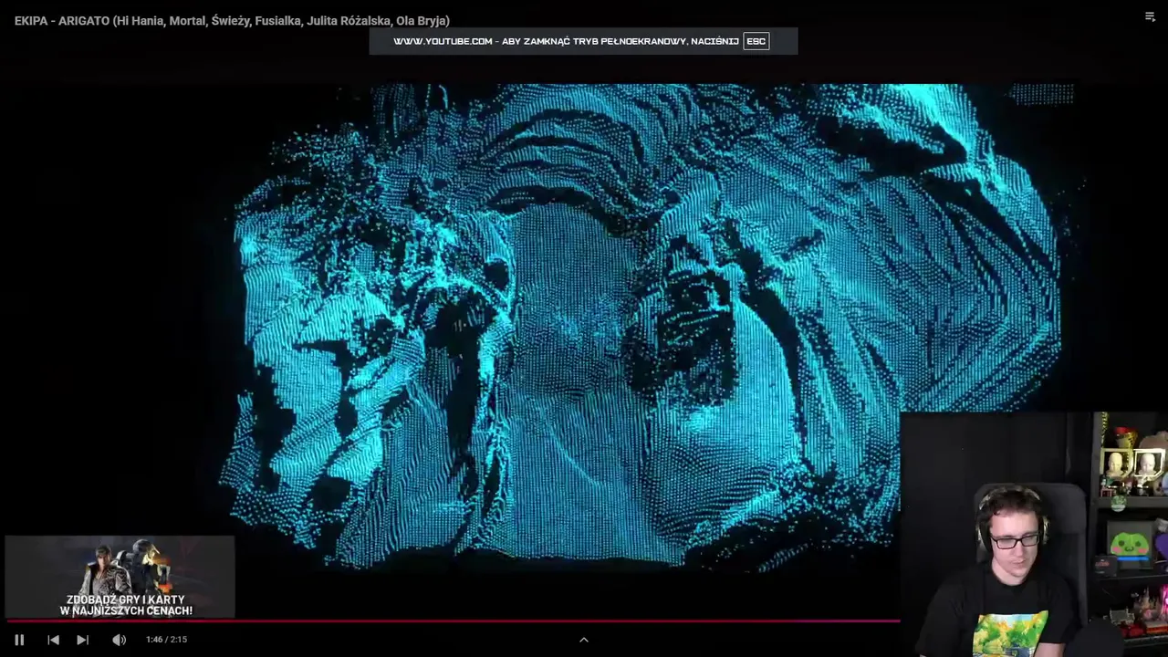
Task: Open the playlist queue icon
Action: click(x=1150, y=16)
